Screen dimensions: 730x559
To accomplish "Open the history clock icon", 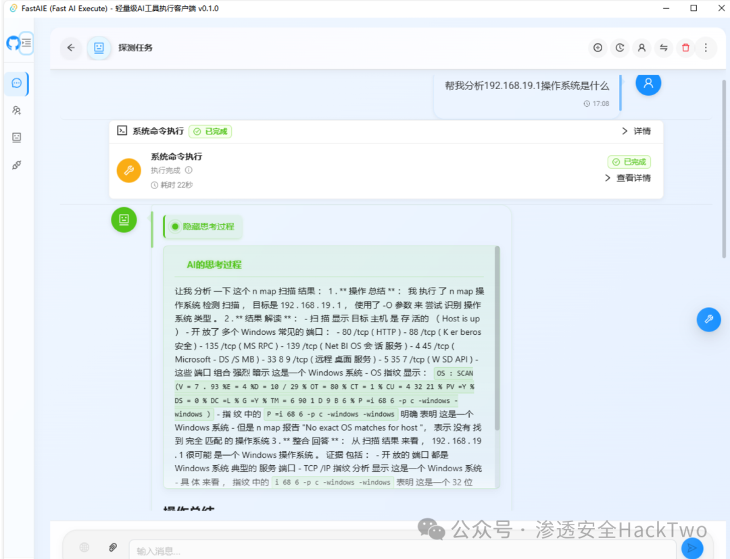I will point(620,48).
